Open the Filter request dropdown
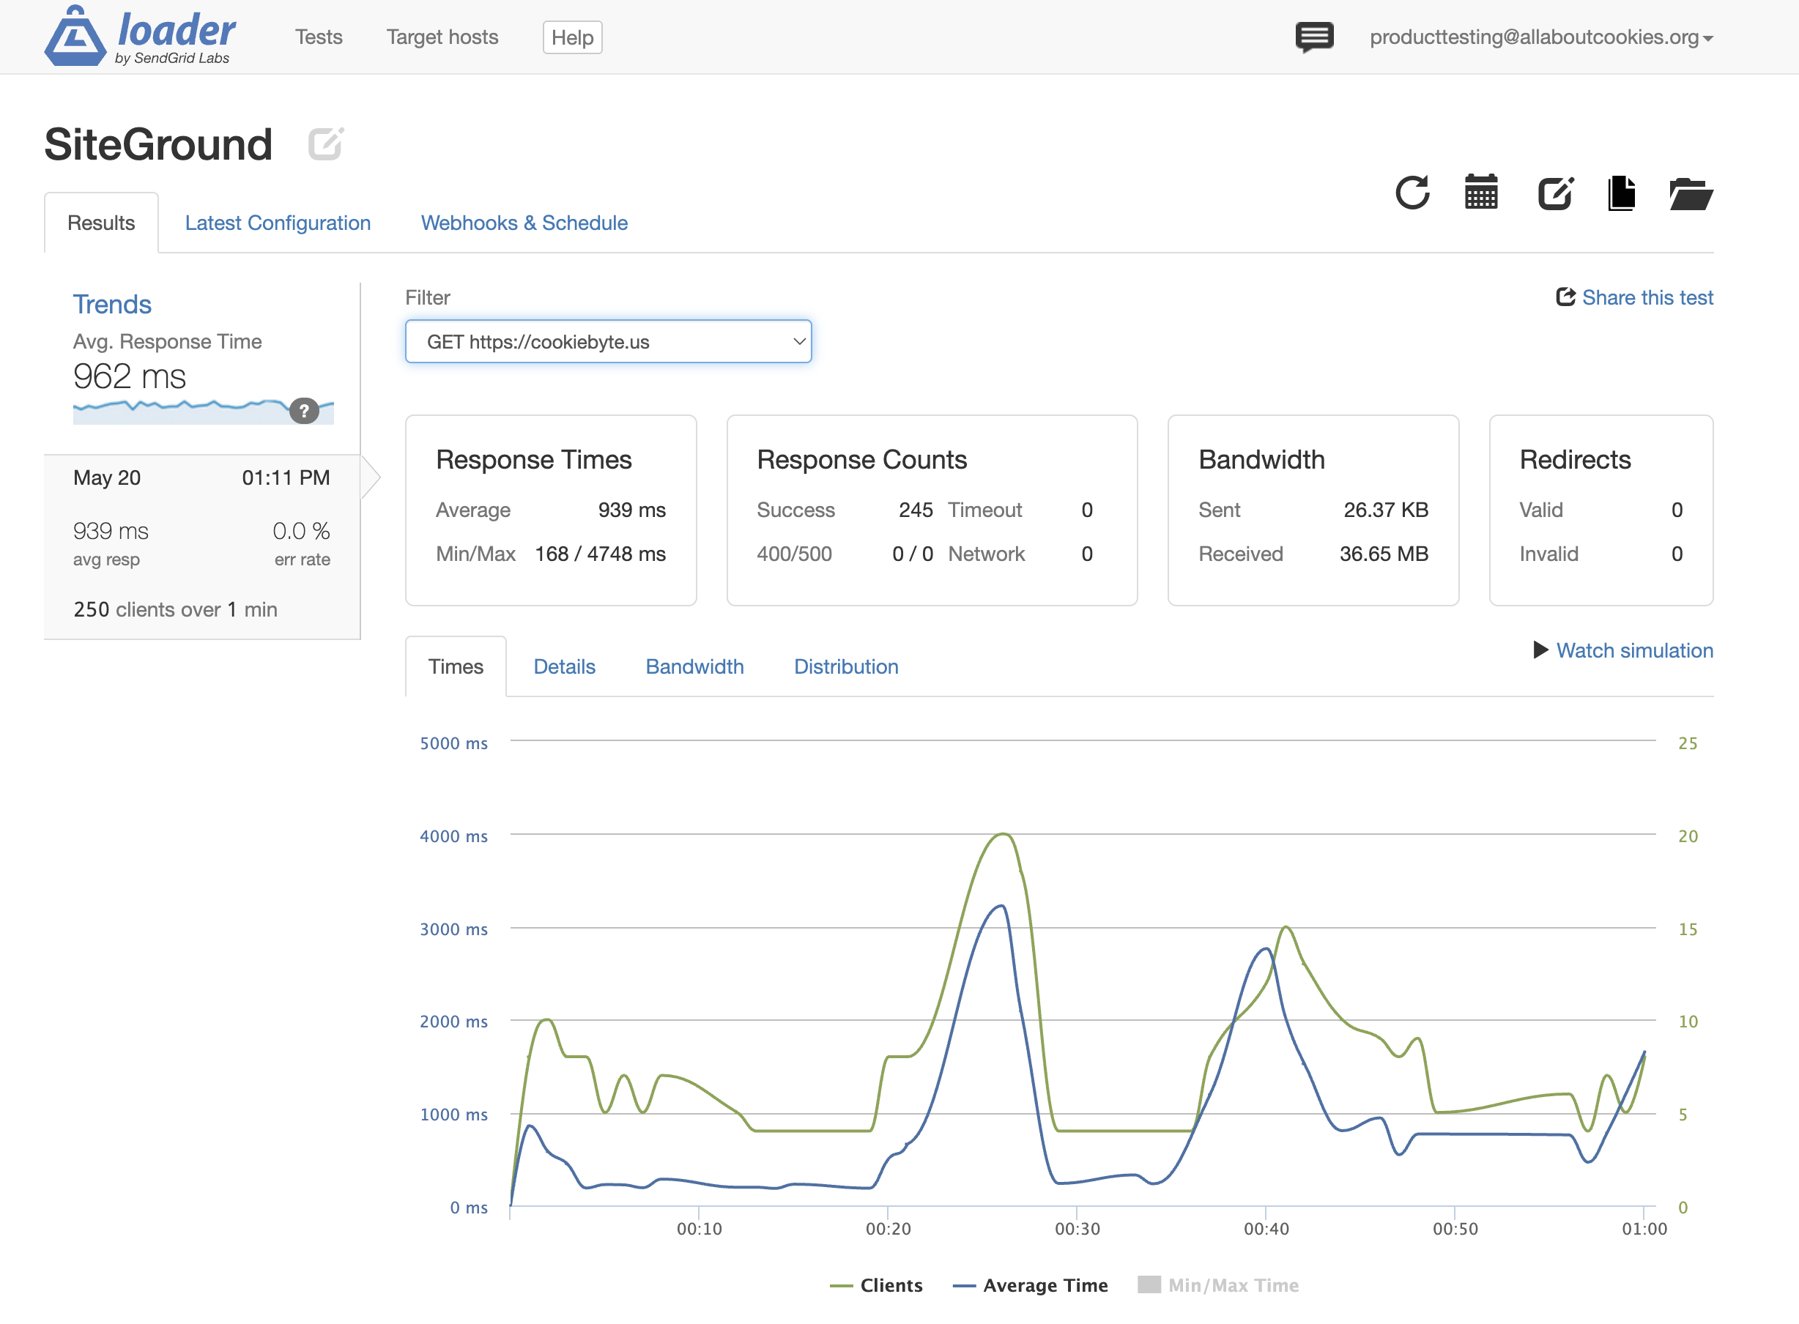This screenshot has height=1324, width=1799. tap(609, 341)
